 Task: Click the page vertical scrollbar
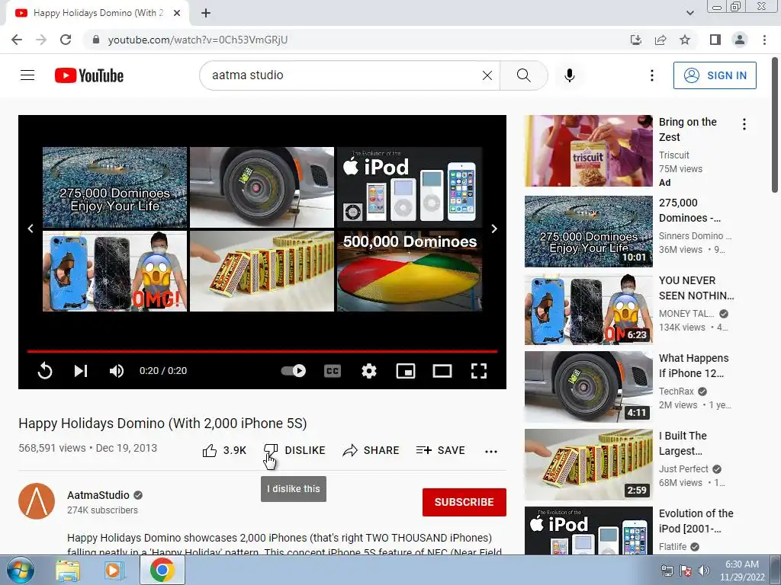tap(775, 124)
